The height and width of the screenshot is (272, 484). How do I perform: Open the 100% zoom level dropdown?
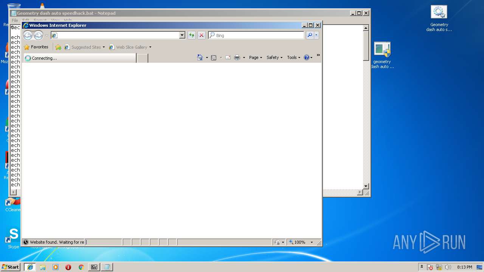tap(312, 242)
